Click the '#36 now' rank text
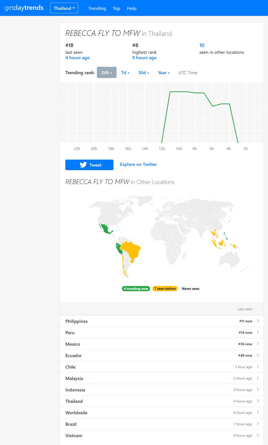 (x=245, y=345)
